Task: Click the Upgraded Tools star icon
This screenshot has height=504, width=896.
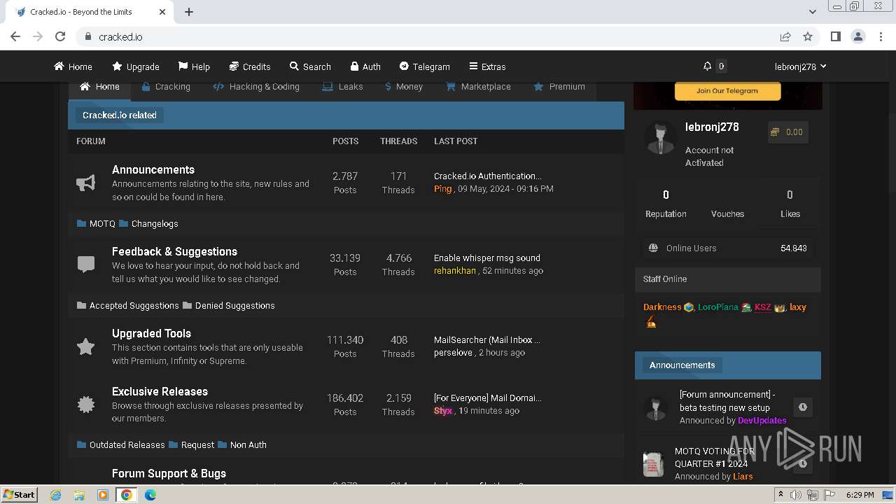Action: pyautogui.click(x=86, y=346)
